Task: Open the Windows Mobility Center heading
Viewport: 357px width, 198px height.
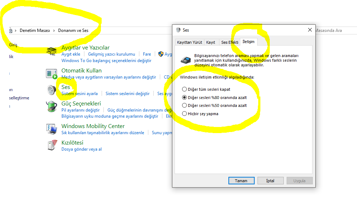Action: 93,126
